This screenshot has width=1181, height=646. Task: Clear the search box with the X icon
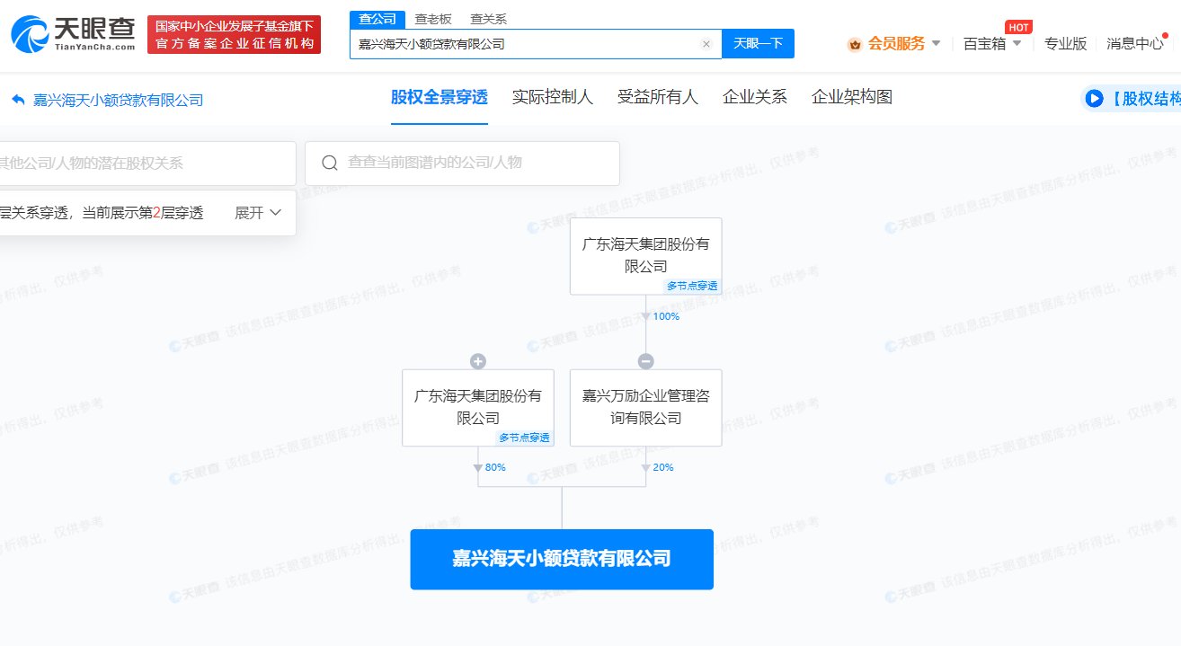[706, 44]
